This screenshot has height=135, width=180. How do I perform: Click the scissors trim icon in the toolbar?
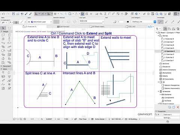pos(97,14)
